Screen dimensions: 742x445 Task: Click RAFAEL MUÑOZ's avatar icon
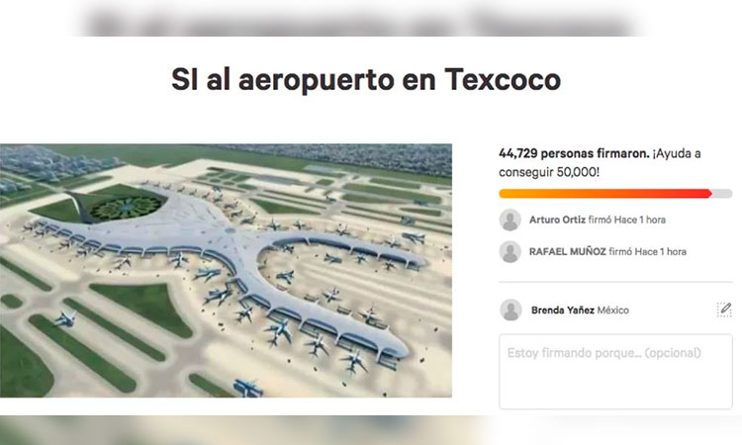(510, 251)
